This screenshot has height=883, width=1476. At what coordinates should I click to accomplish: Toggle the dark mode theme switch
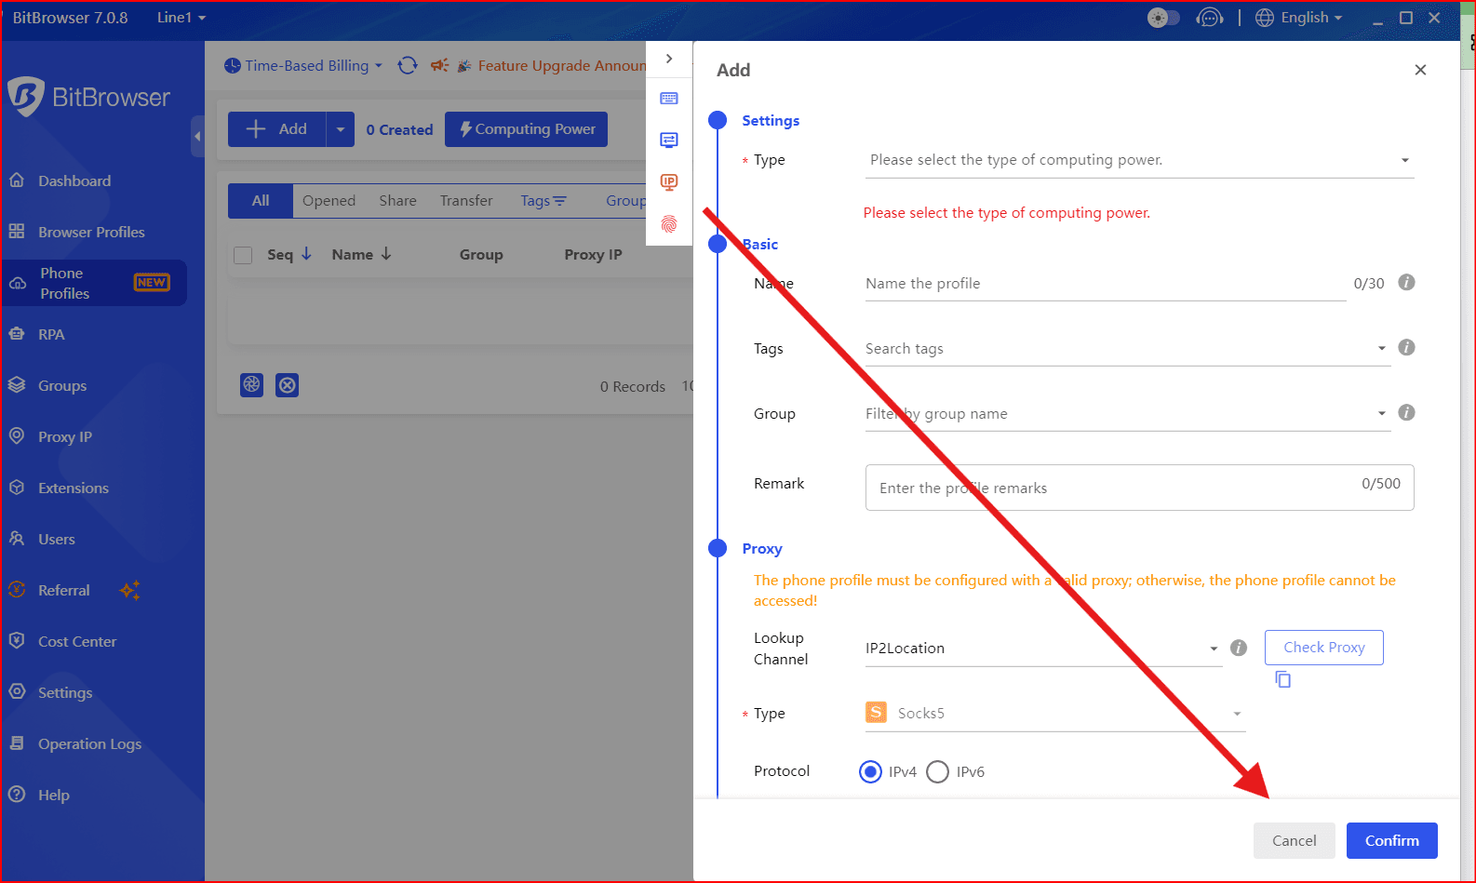click(1163, 18)
